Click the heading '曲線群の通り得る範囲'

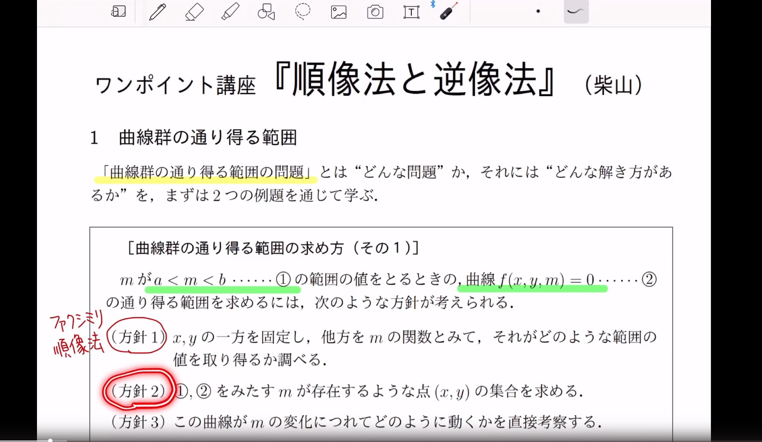(x=208, y=137)
